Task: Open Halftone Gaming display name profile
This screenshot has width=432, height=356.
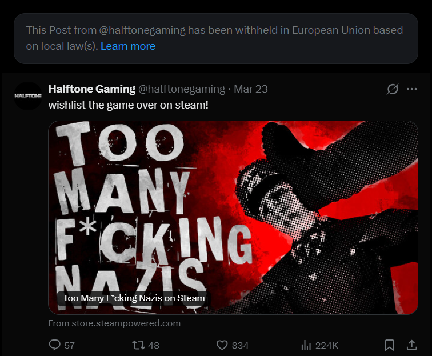Action: click(x=91, y=89)
